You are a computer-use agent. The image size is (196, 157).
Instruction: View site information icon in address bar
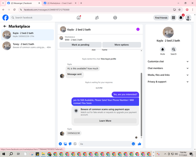click(21, 9)
